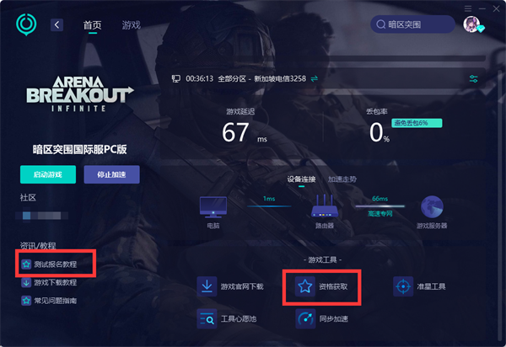The width and height of the screenshot is (506, 347).
Task: Click the 启动游戏 button
Action: pos(48,174)
